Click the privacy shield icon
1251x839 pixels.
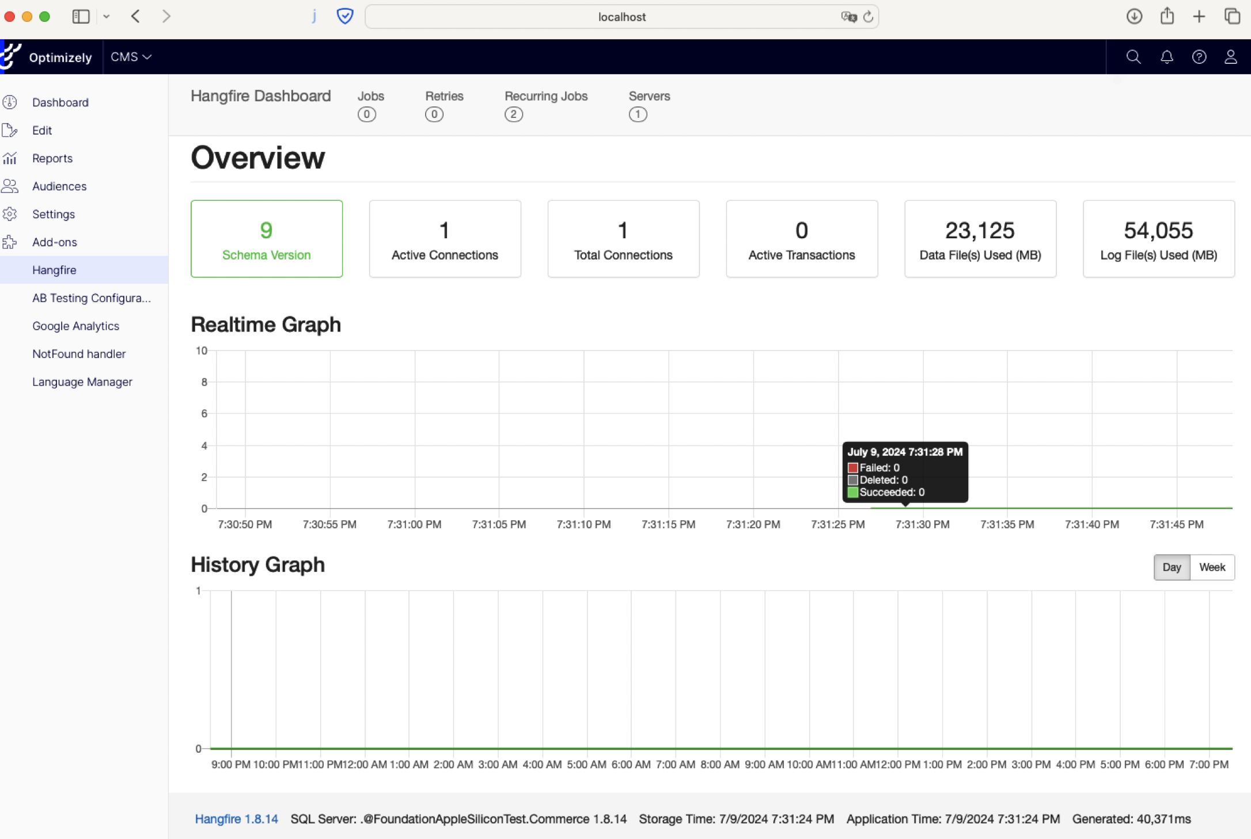(x=345, y=16)
